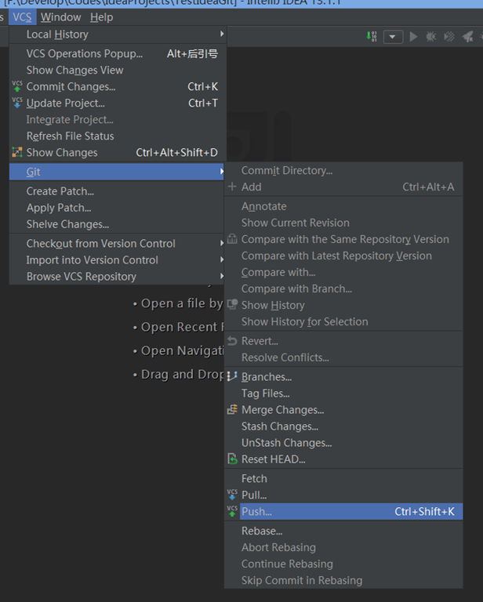Expand the Local History submenu arrow

click(222, 34)
